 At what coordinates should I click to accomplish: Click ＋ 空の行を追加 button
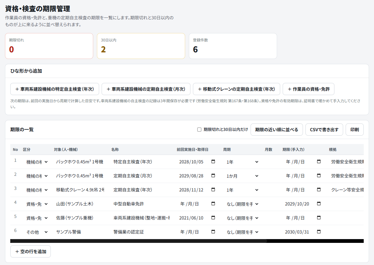[x=31, y=252]
